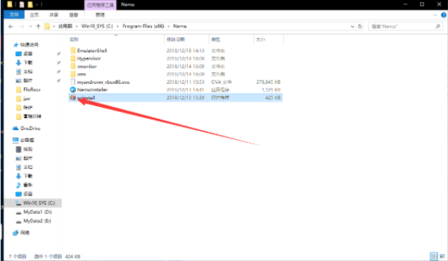Open Explorer help with question mark icon
Screen dimensions: 448x261
(x=444, y=15)
